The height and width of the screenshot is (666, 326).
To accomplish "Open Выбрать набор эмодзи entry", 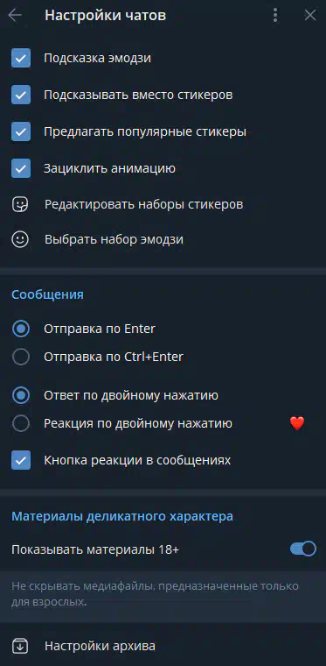I will 163,240.
